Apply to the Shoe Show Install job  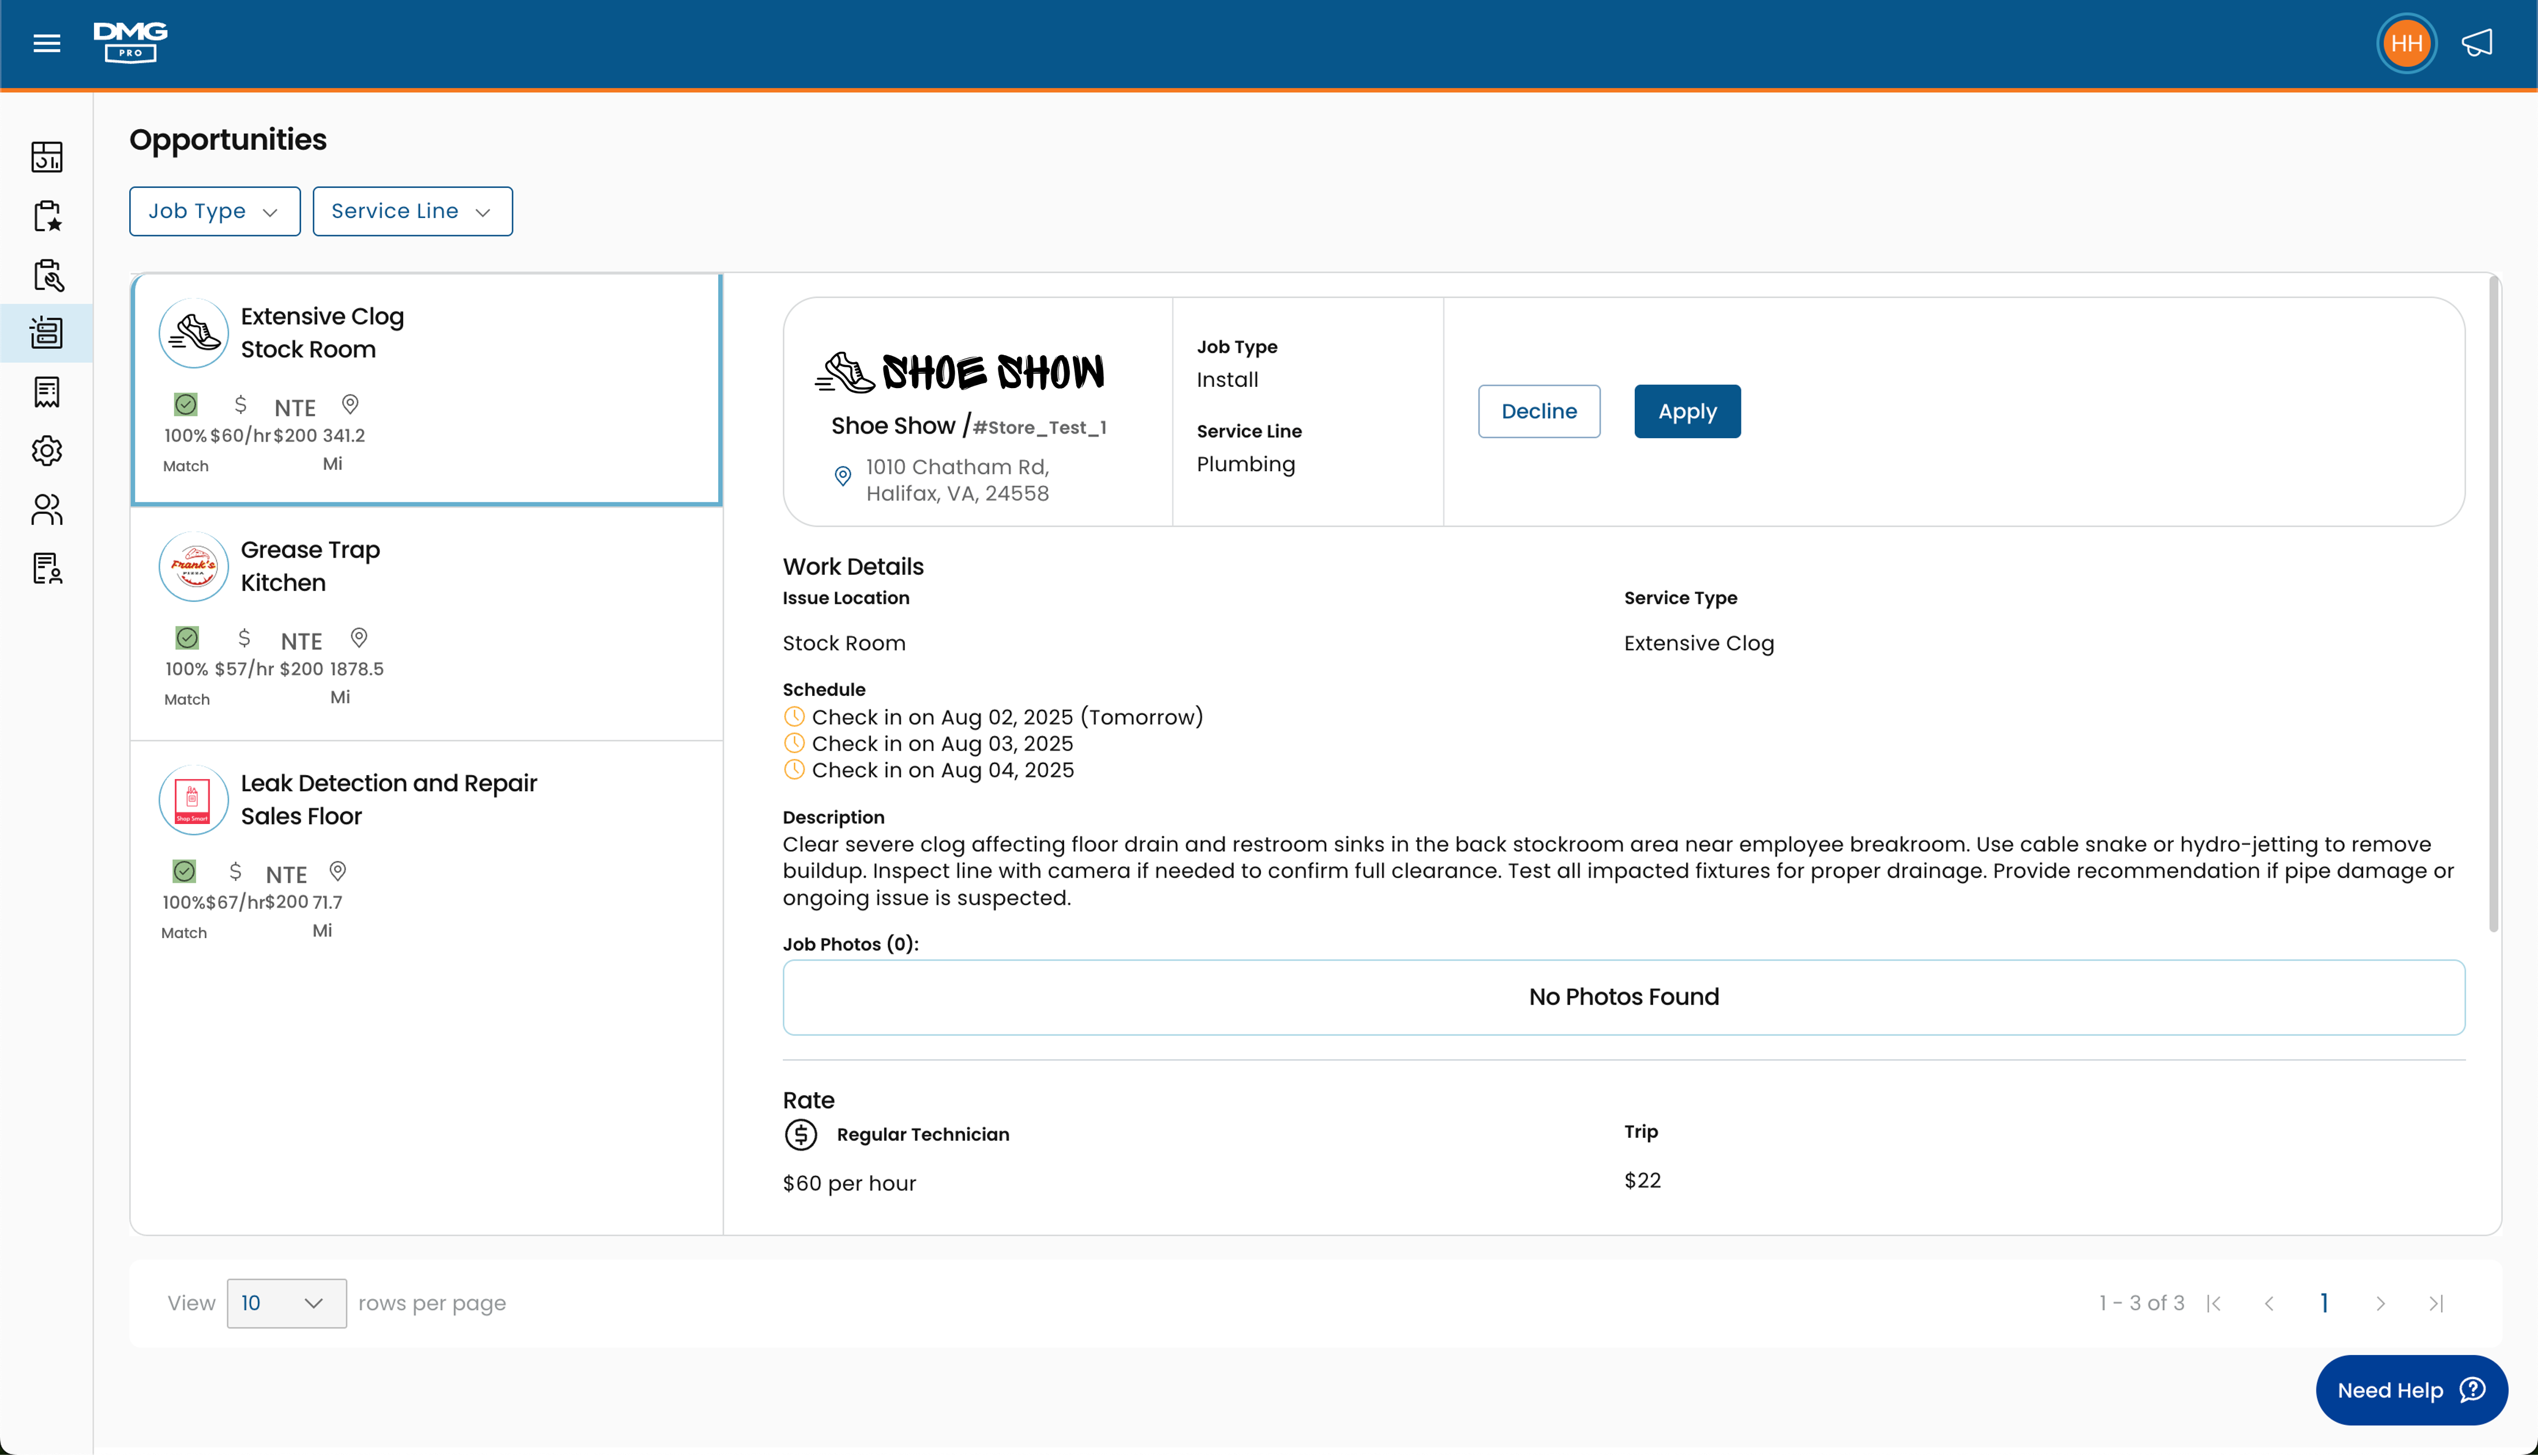coord(1686,411)
